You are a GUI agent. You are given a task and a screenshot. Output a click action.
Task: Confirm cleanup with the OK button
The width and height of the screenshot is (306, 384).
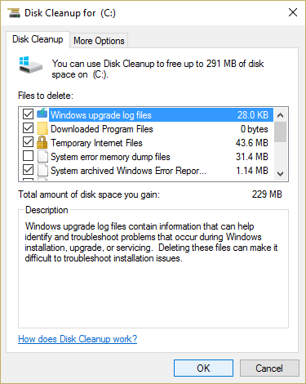click(203, 368)
